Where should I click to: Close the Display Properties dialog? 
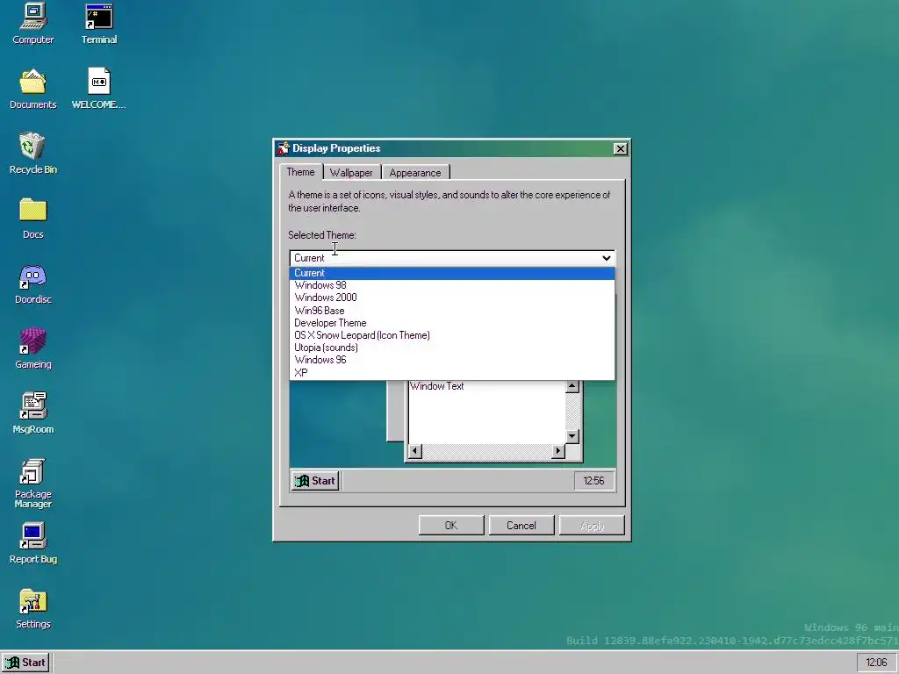[620, 149]
